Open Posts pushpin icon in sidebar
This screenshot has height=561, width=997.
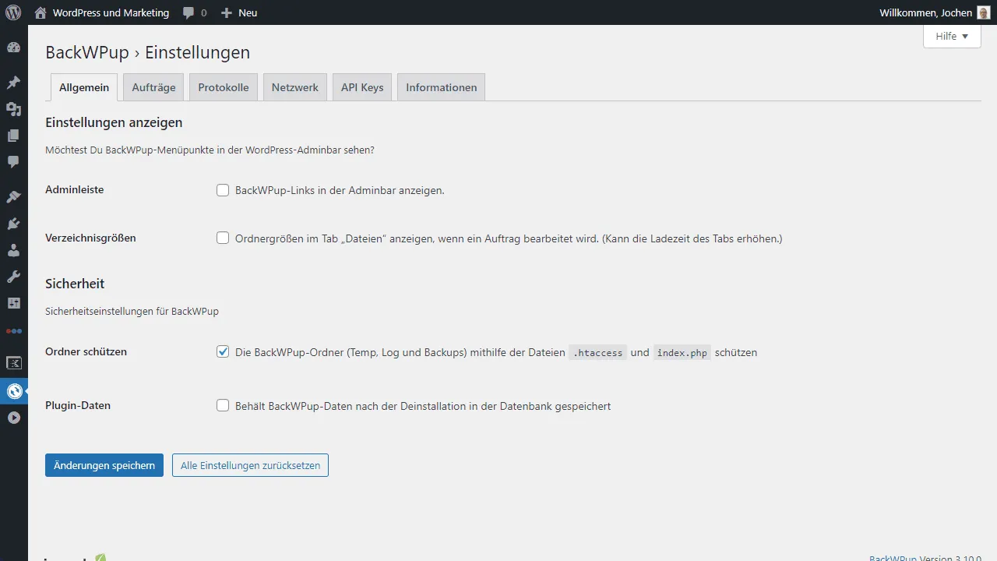click(x=13, y=83)
